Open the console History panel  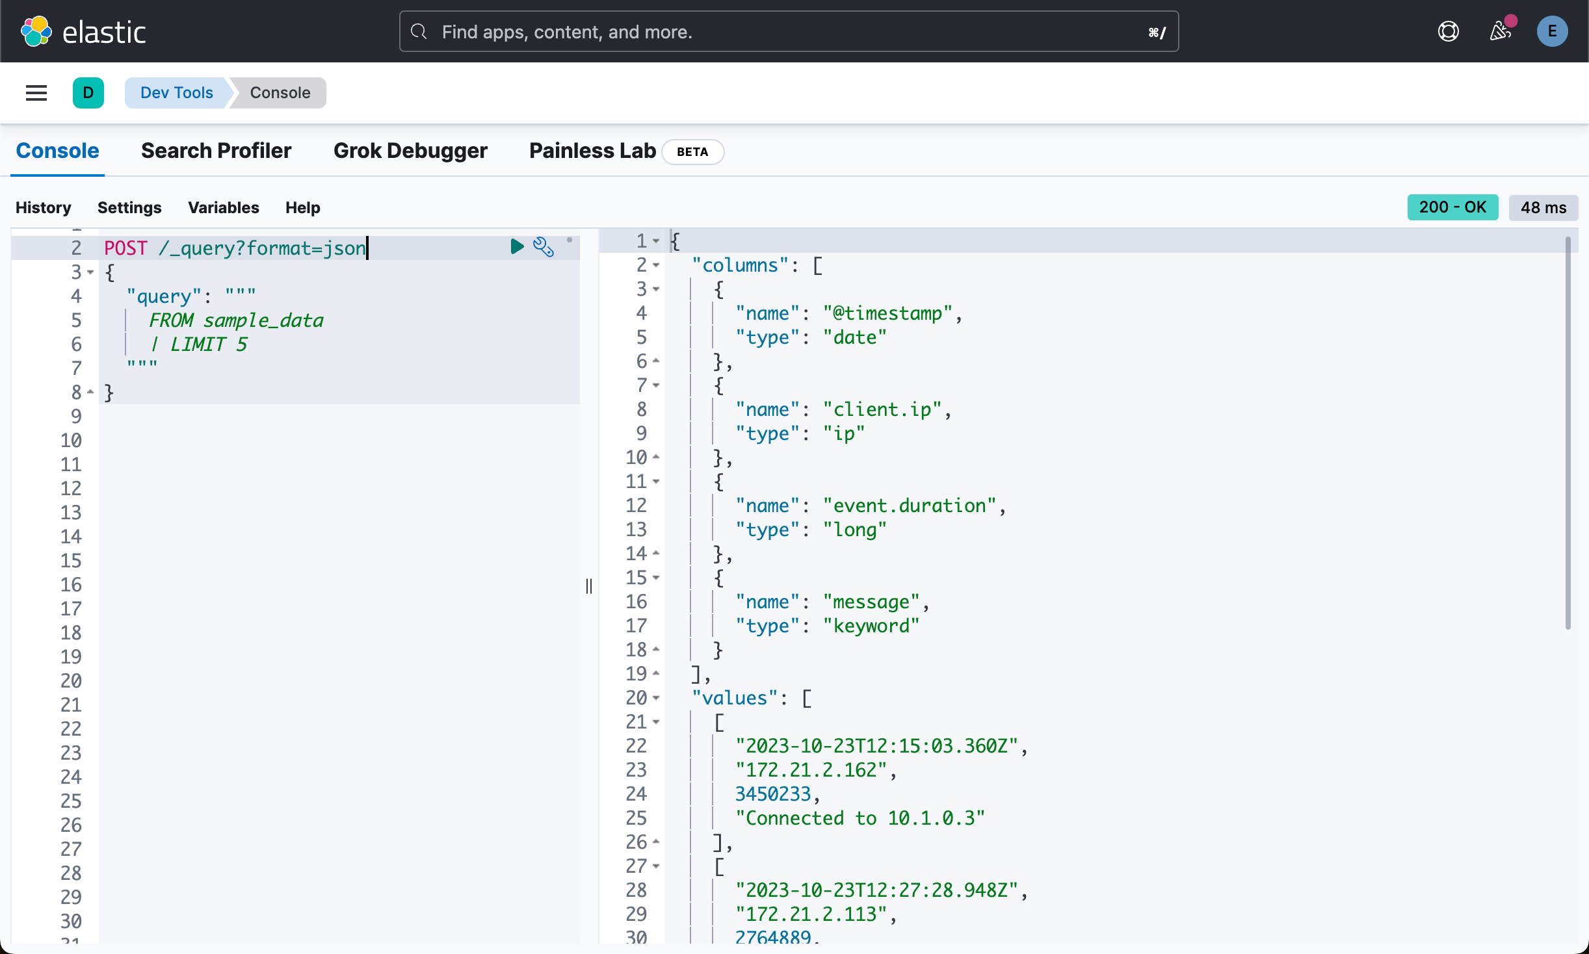[x=43, y=207]
